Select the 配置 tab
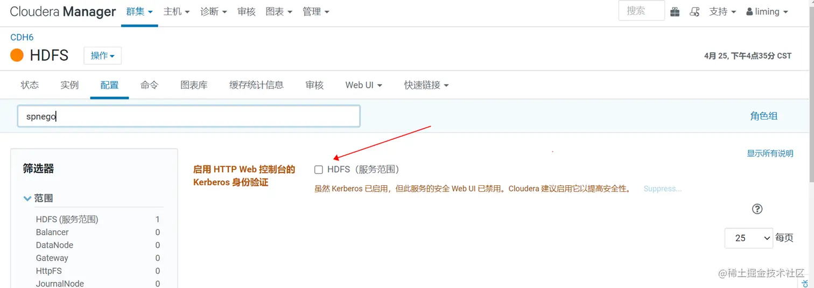This screenshot has width=814, height=288. 109,85
